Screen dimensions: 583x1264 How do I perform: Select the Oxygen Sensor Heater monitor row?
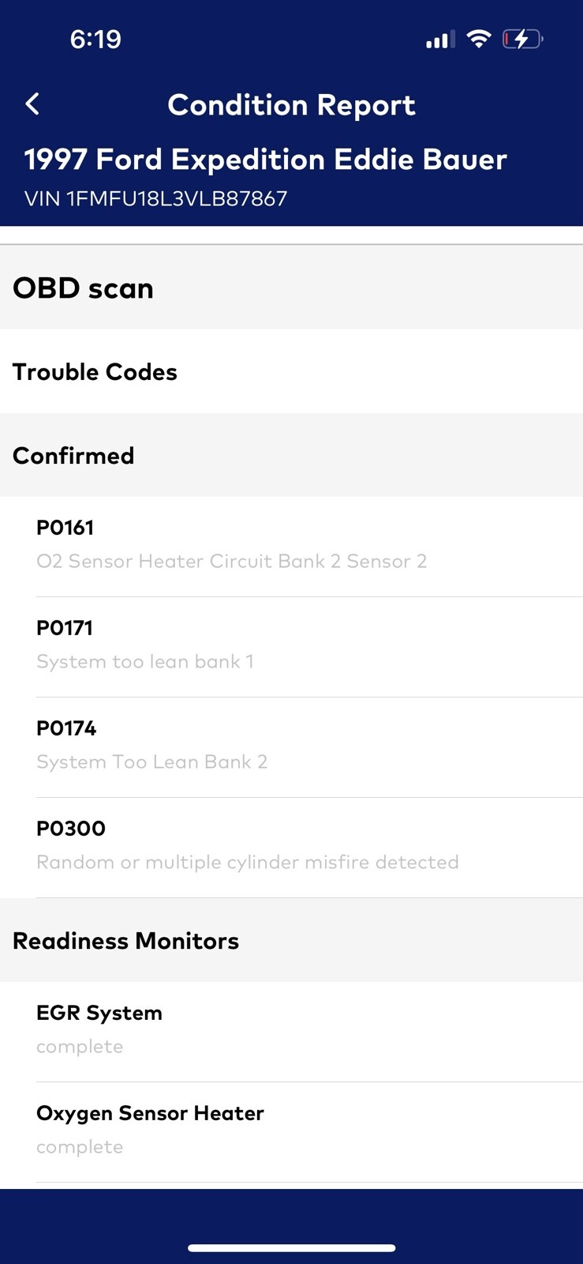[x=291, y=1130]
